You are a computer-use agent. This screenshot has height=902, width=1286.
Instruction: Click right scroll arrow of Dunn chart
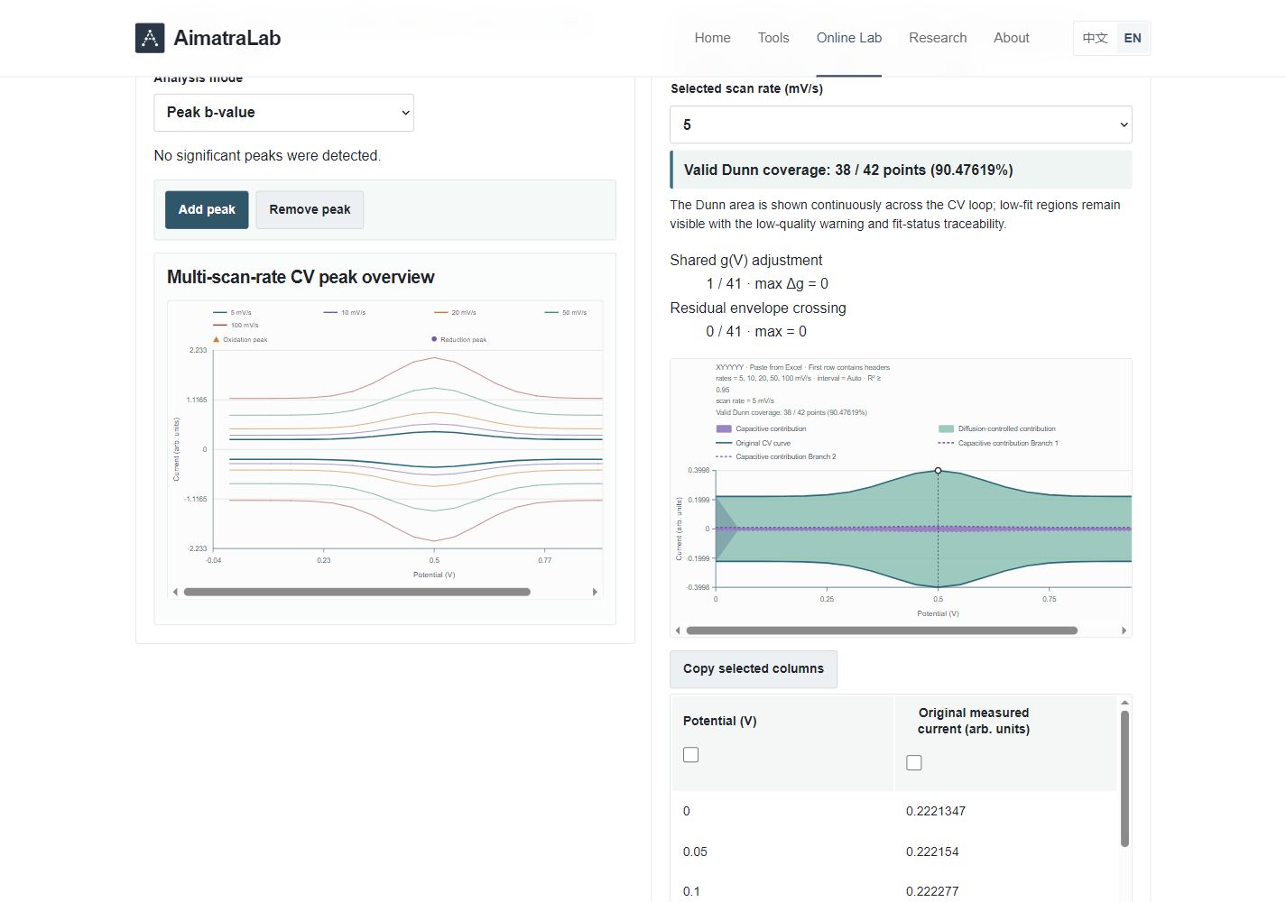pos(1124,631)
